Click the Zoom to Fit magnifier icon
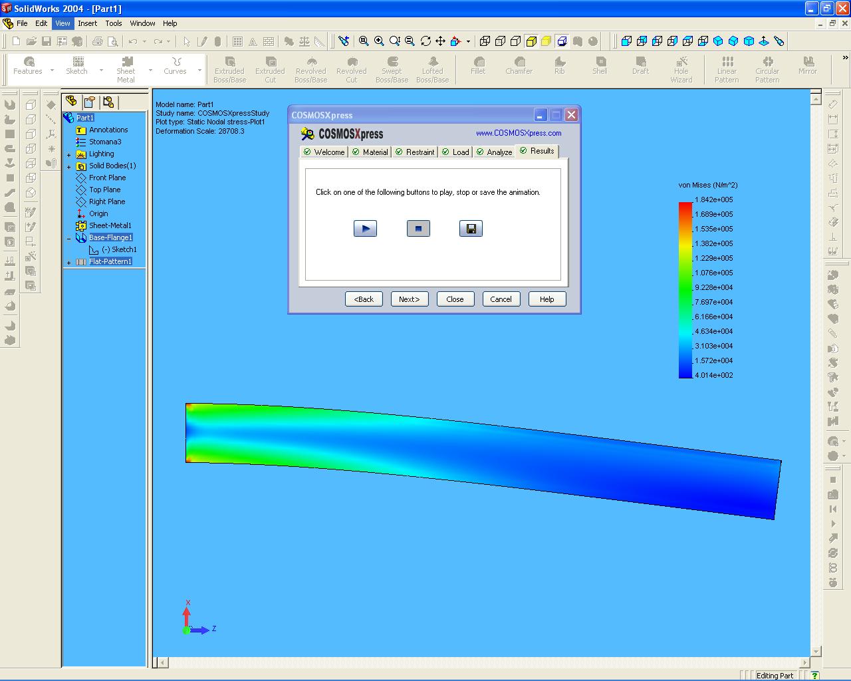 [x=364, y=41]
